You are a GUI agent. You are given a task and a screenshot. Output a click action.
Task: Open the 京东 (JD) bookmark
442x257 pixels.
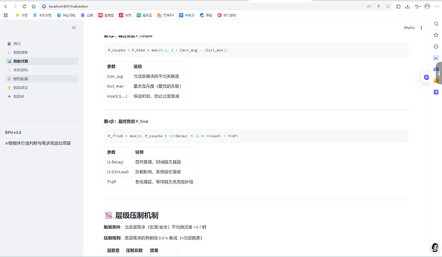point(125,15)
